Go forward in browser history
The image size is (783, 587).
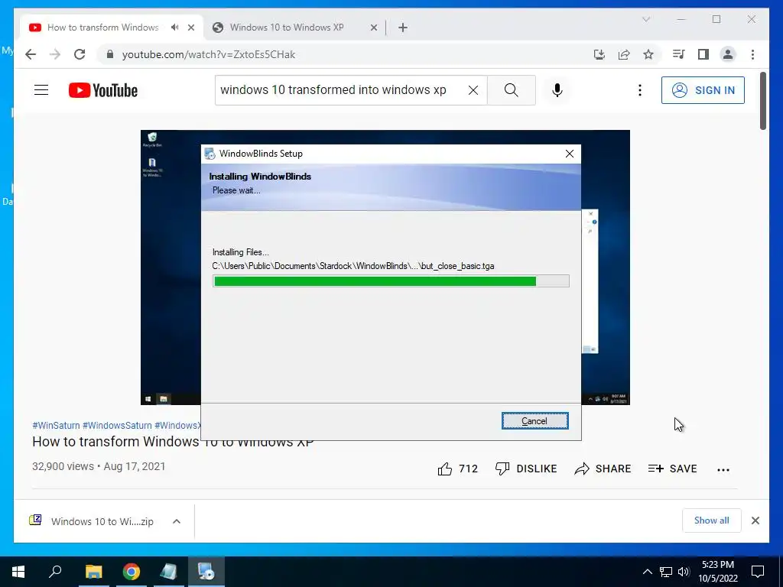click(55, 54)
